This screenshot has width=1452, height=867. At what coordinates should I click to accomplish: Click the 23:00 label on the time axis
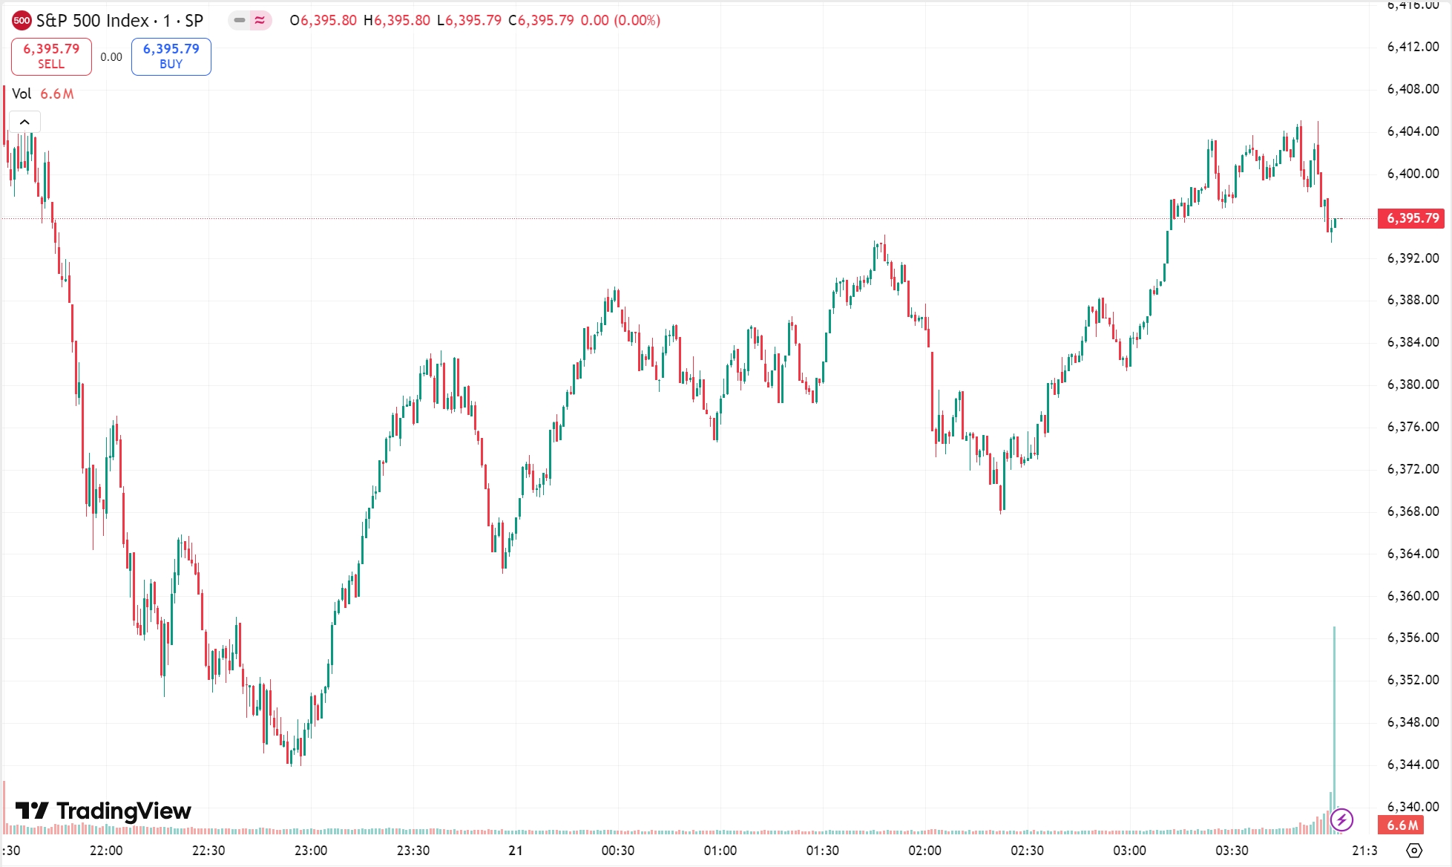point(310,851)
